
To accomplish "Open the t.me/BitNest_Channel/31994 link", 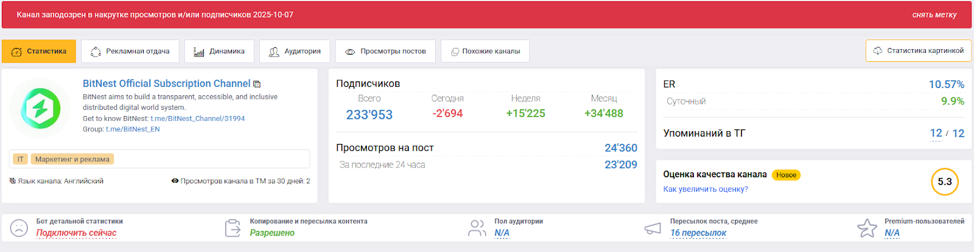I will [198, 118].
